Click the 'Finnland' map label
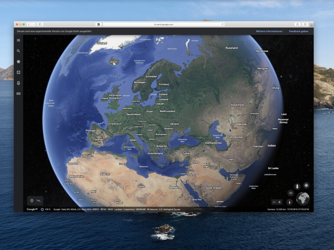This screenshot has width=334, height=250. point(164,84)
